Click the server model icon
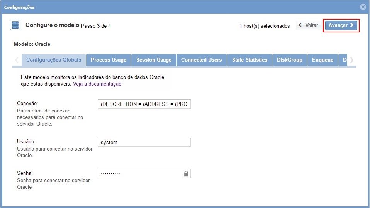The image size is (370, 208). click(15, 25)
